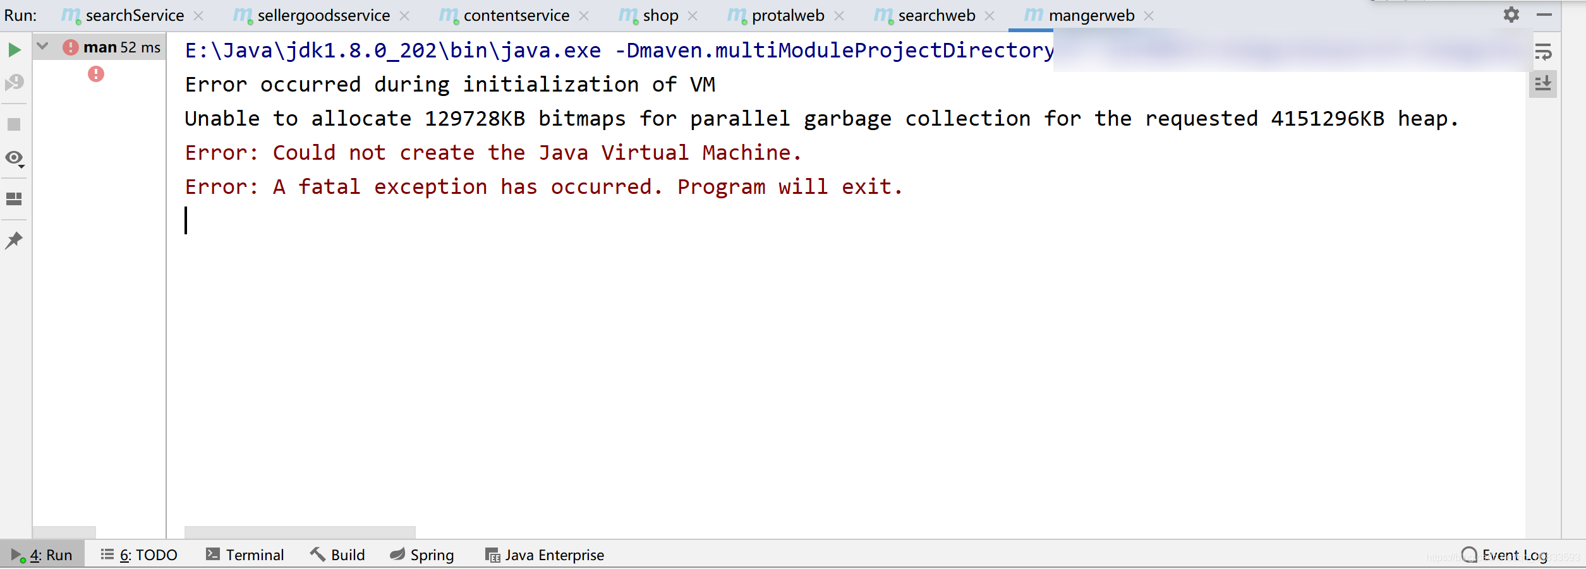Screen dimensions: 1586x569
Task: Open the Run panel settings gear
Action: [1511, 14]
